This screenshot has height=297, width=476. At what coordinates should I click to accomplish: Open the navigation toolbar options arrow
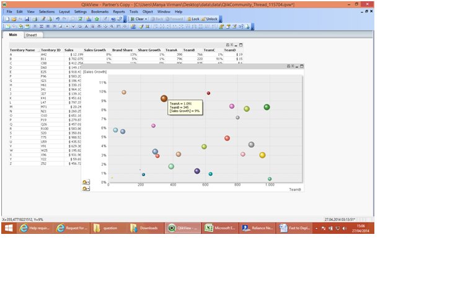221,19
